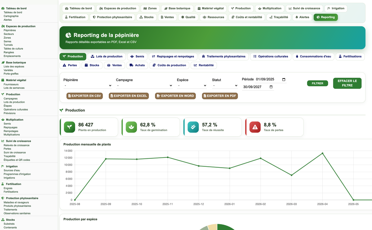Expand the Statut filter dropdown

coord(225,85)
